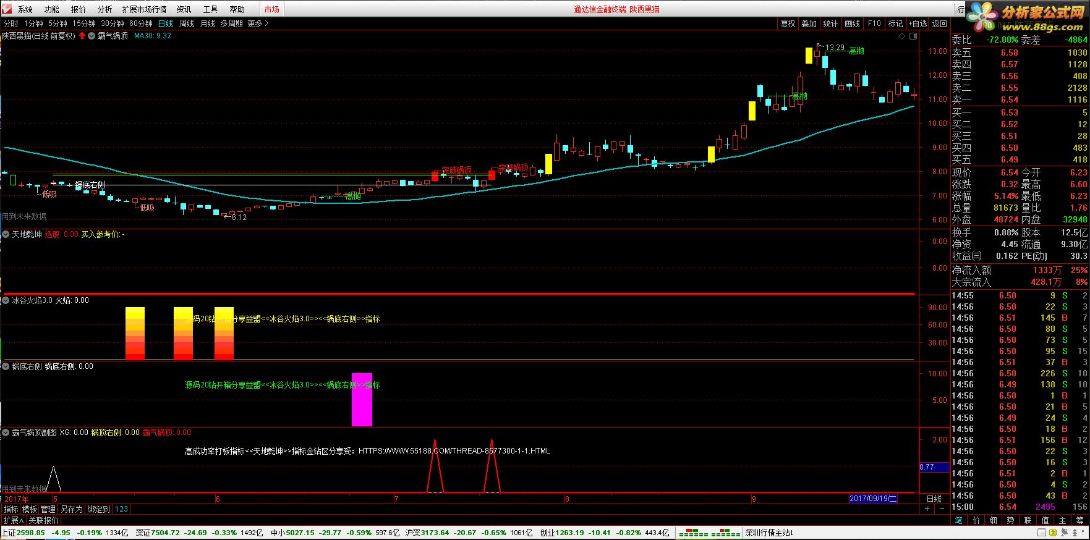Screen dimensions: 1090x540
Task: Click the 复权 toolbar button
Action: [788, 23]
